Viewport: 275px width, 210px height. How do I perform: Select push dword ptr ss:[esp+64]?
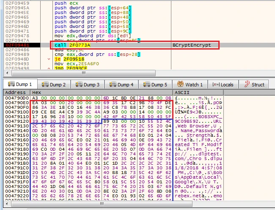(x=93, y=8)
